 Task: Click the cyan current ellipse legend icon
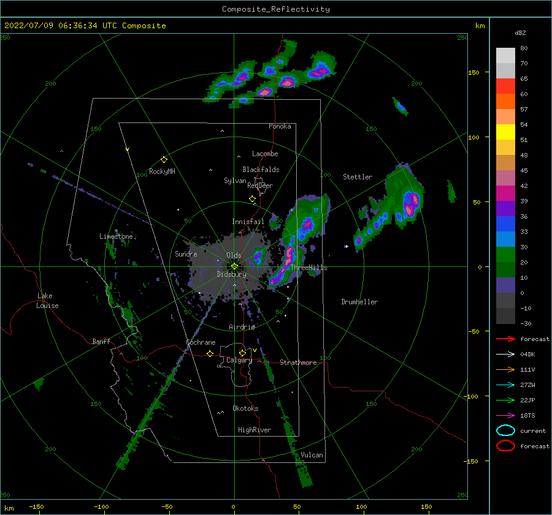point(505,430)
